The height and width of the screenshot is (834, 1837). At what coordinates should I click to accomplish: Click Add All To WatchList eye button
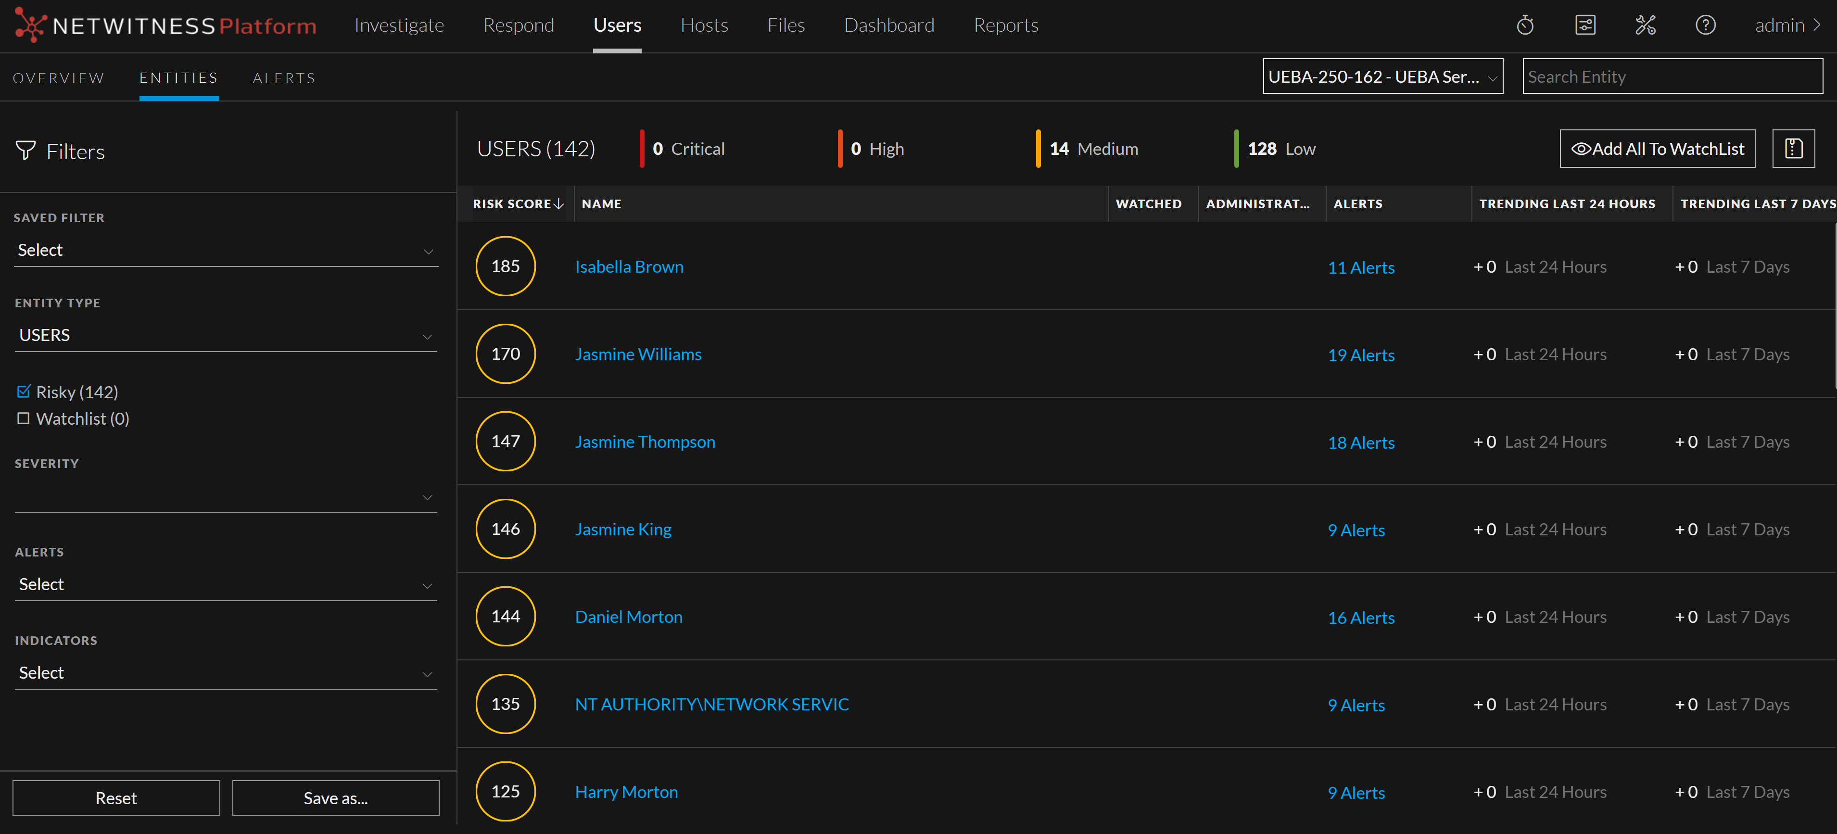pyautogui.click(x=1657, y=148)
